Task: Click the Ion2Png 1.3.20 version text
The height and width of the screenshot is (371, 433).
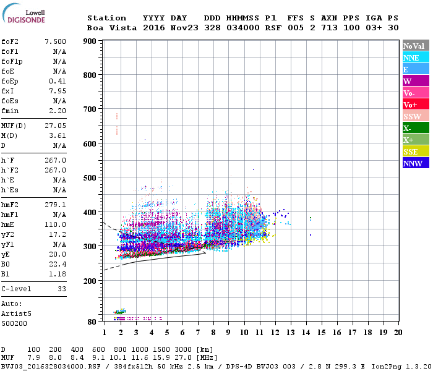Action: coord(401,367)
